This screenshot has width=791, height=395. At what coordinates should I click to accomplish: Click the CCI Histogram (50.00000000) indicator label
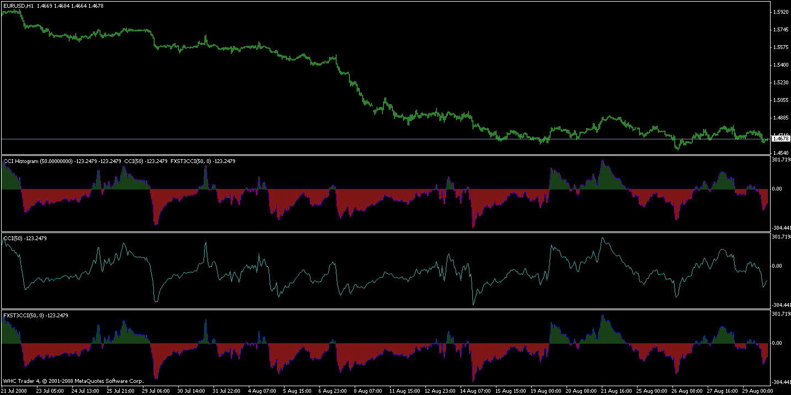(x=38, y=161)
